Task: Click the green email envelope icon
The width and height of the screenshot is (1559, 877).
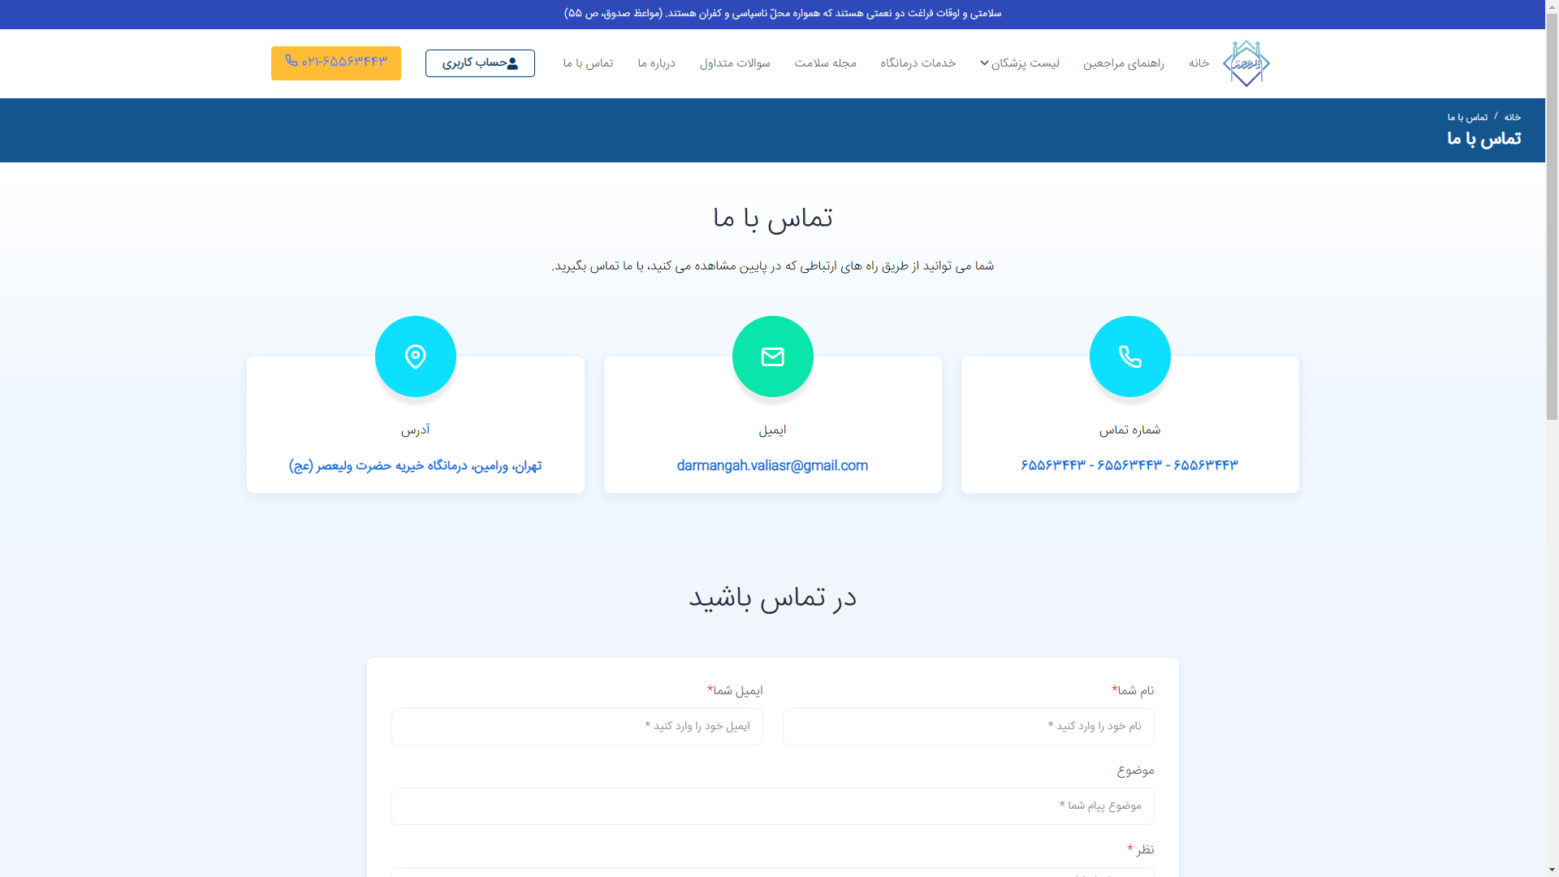Action: click(772, 356)
